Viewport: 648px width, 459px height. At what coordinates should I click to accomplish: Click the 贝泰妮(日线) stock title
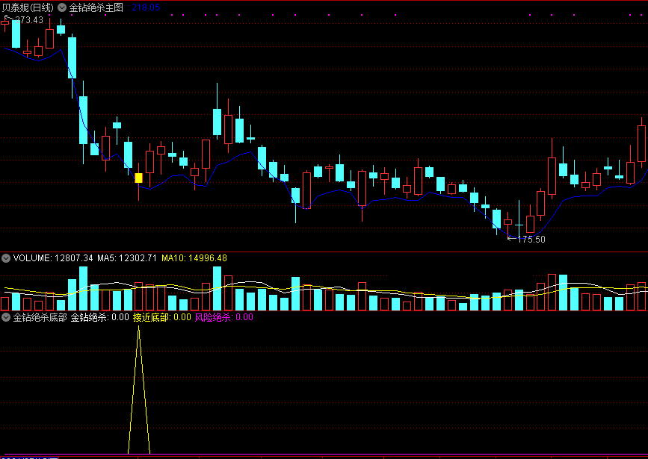28,7
